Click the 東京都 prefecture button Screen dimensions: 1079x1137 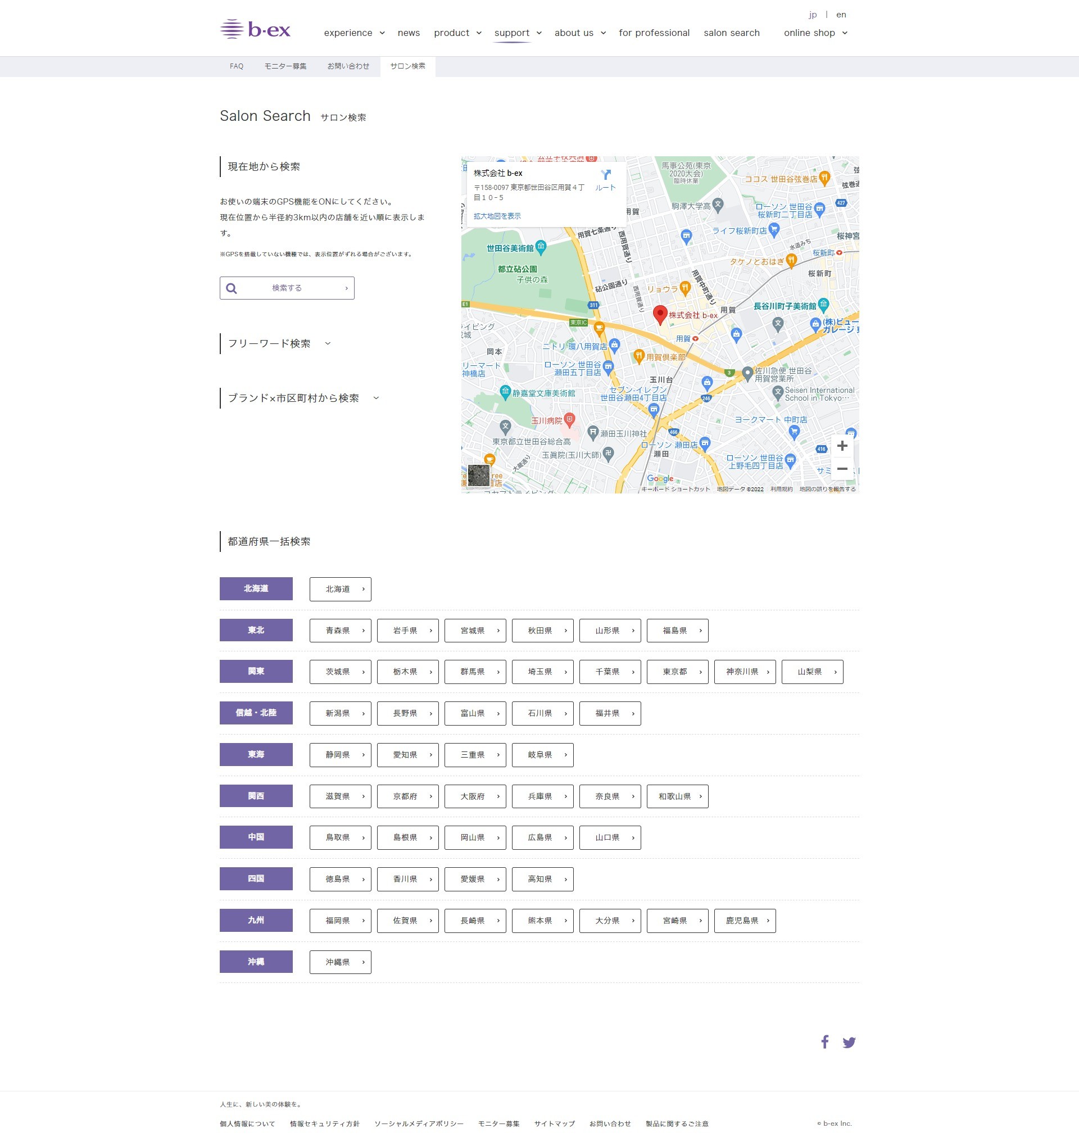[x=677, y=672]
